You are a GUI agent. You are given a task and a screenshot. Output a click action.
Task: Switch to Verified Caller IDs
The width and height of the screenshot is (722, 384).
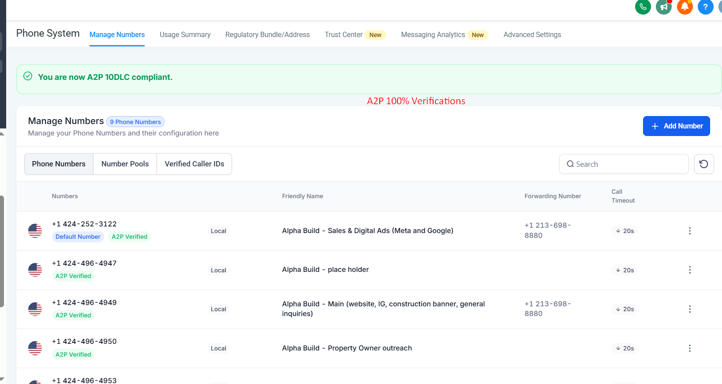tap(194, 164)
